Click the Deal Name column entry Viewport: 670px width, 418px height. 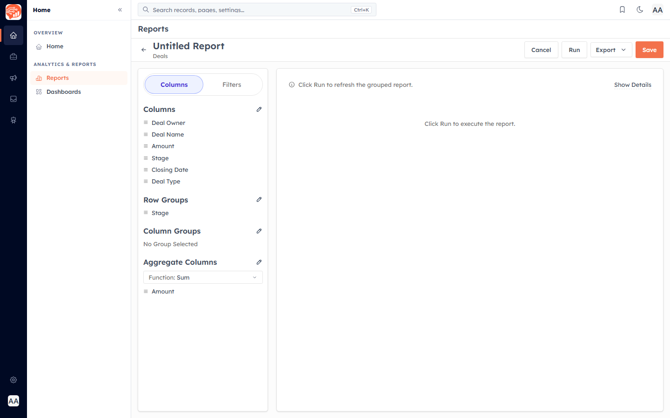pos(167,134)
